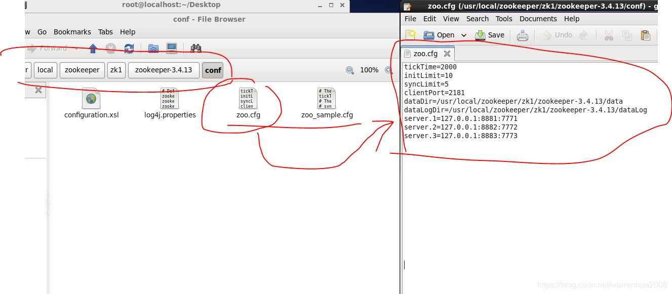The image size is (672, 294).
Task: Close the zoo.cfg tab in gedit
Action: (x=447, y=54)
